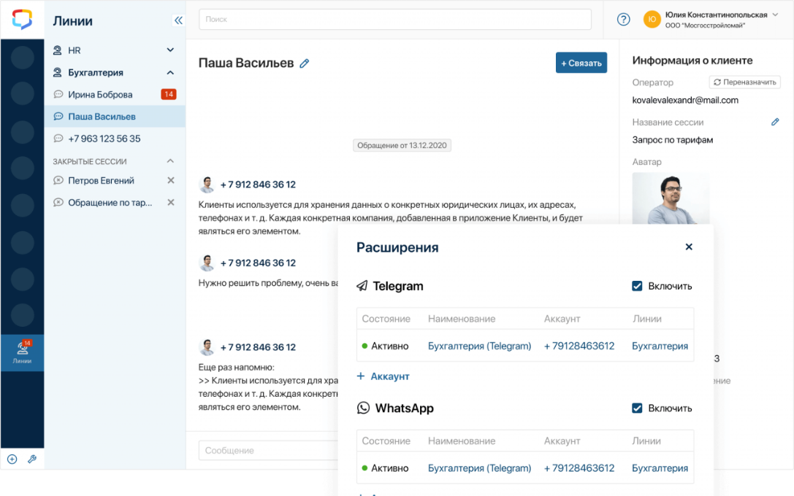Collapse the Бухгалтерия line group
The height and width of the screenshot is (496, 794).
coord(170,72)
